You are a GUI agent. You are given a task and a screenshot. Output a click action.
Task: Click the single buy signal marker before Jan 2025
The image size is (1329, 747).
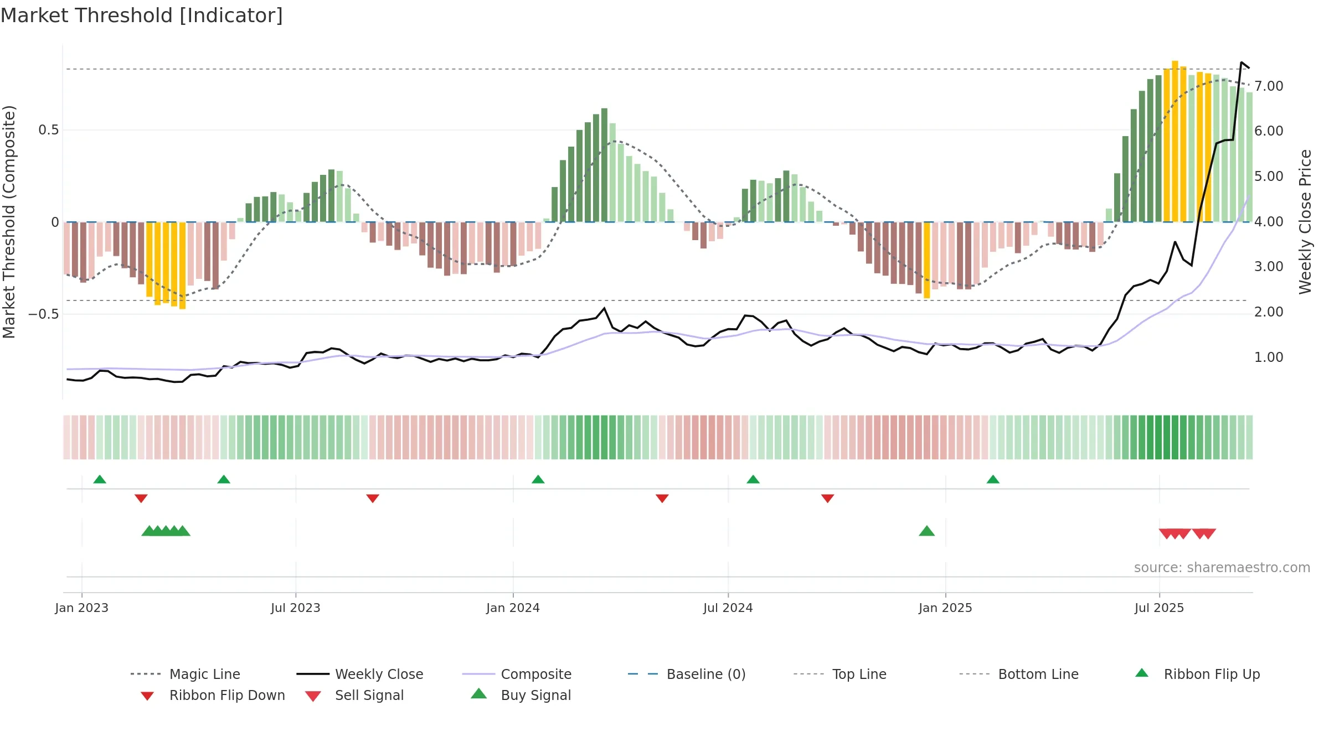click(x=927, y=531)
